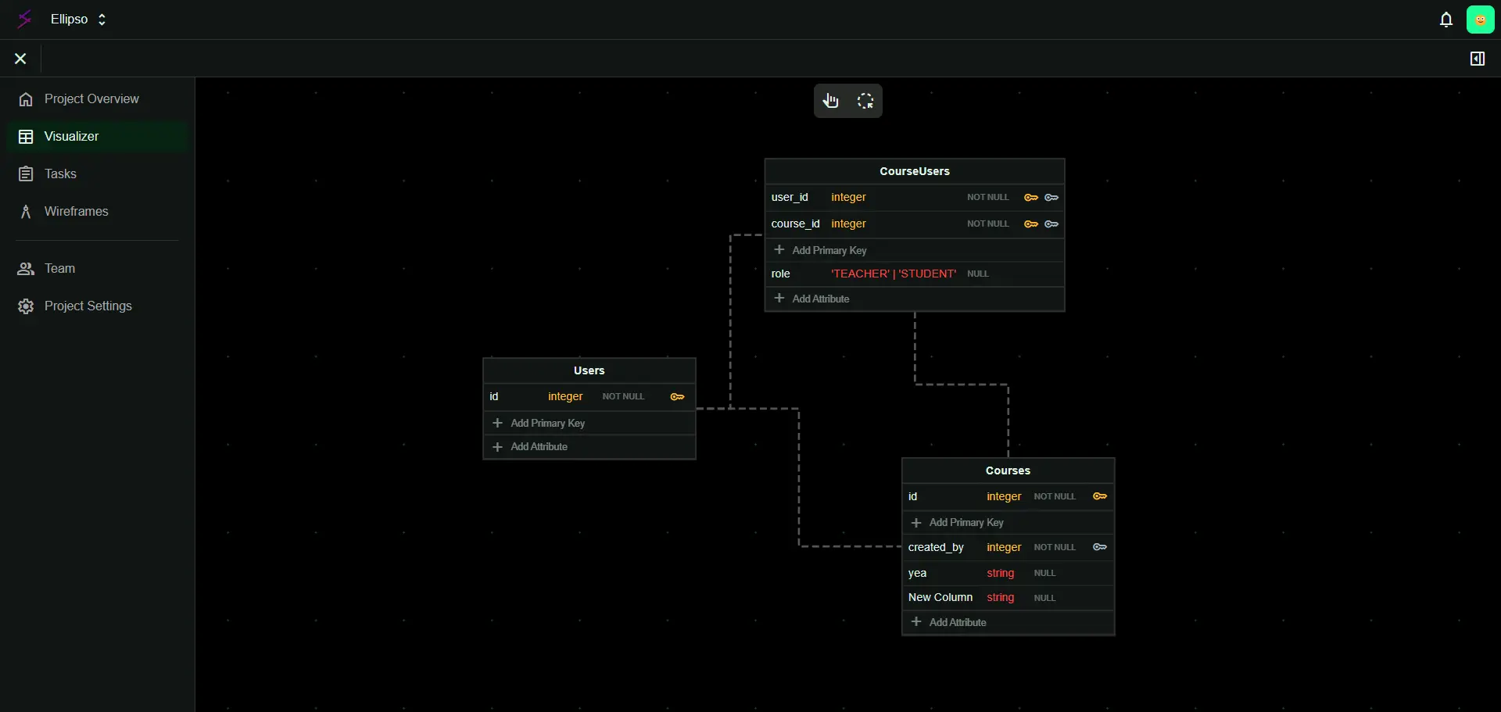Open the Ellipso project switcher

coord(78,20)
